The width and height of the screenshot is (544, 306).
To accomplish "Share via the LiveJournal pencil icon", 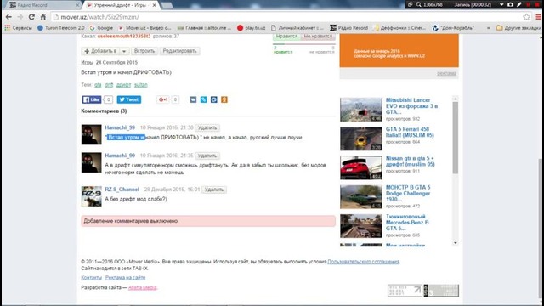I will 204,99.
